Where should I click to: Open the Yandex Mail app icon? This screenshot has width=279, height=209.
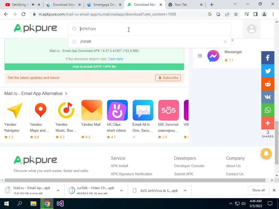click(92, 110)
